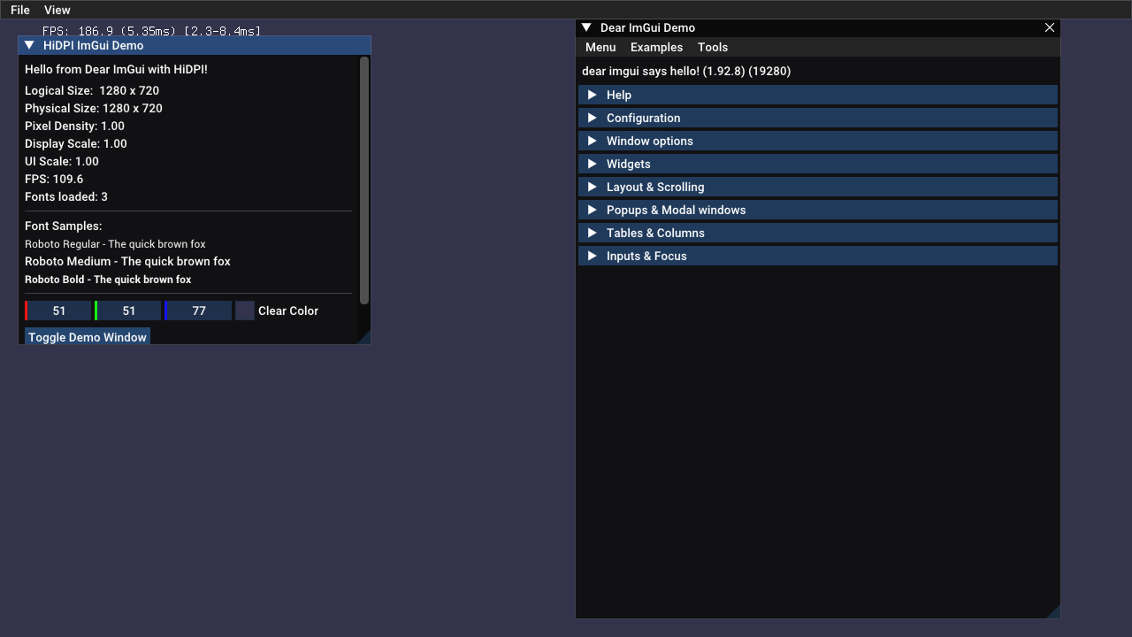Screen dimensions: 1132x637
Task: Click the 'UI Scale: 1.00' line
Action: [x=62, y=161]
